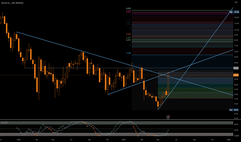Click the 22.70 price axis value
The image size is (241, 142).
[236, 118]
